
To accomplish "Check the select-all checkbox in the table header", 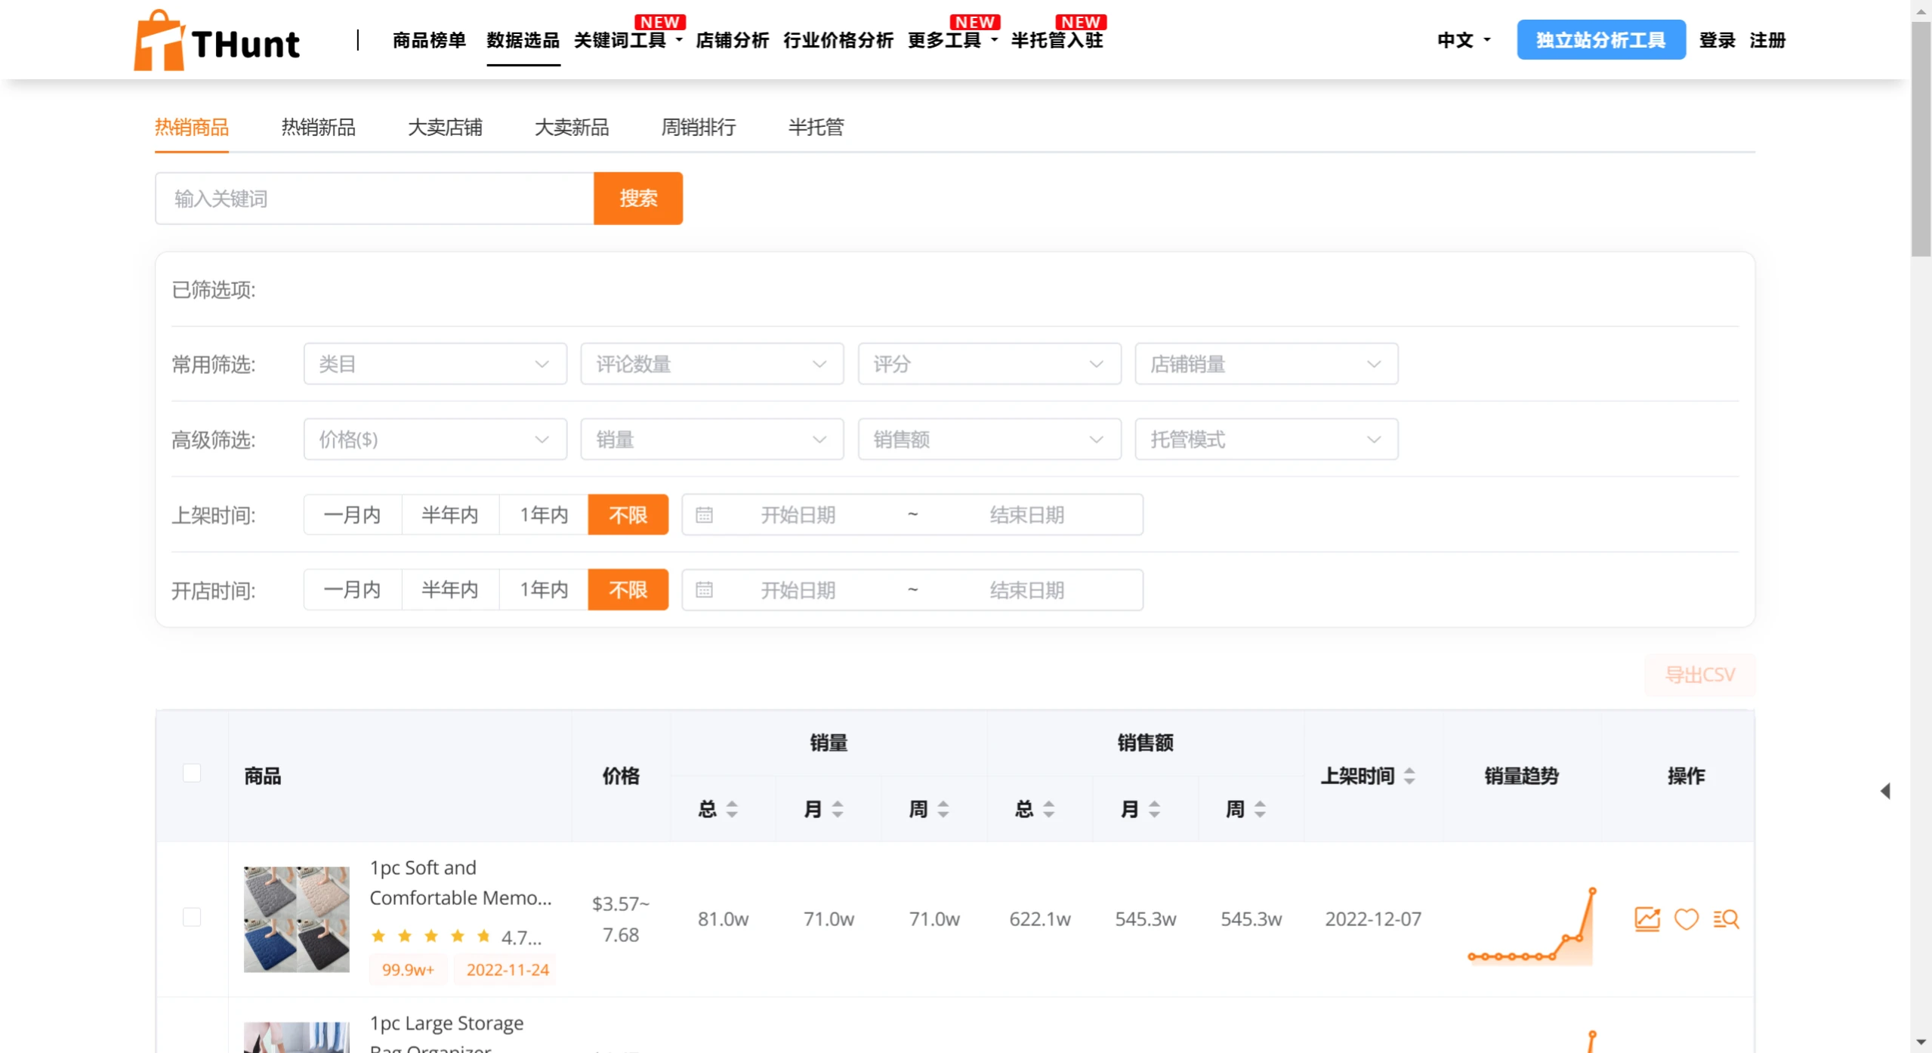I will (193, 773).
